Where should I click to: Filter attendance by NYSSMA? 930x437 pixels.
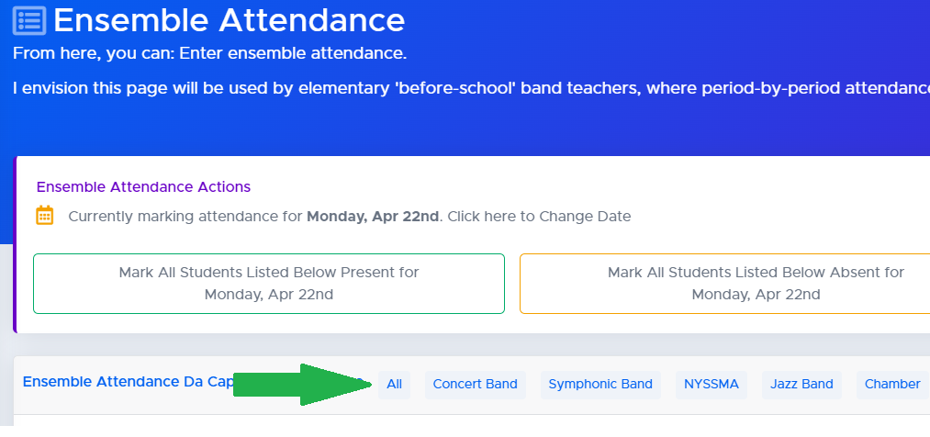(712, 385)
